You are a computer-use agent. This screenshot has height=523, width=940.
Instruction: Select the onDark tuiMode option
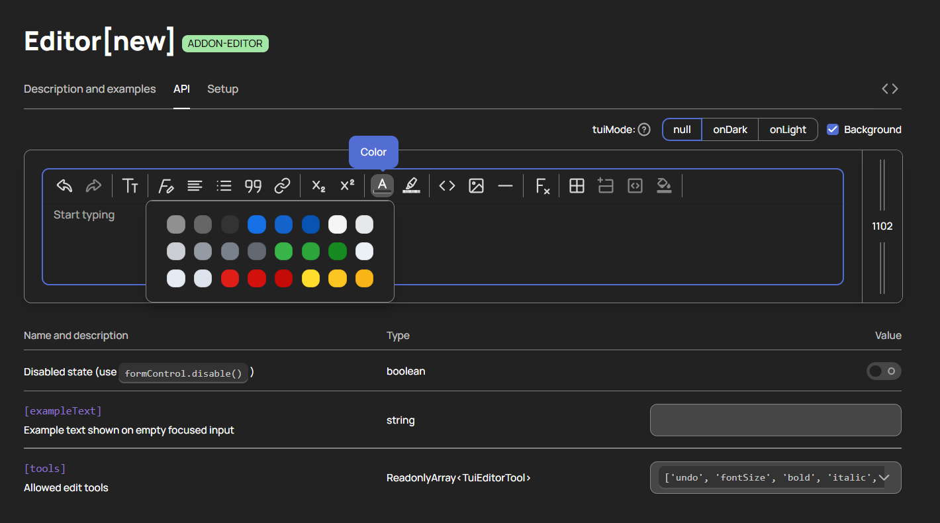(729, 129)
